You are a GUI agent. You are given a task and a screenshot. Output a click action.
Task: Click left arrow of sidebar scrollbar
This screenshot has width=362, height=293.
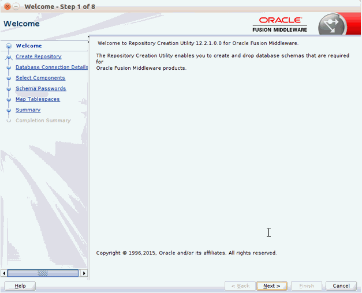4,273
